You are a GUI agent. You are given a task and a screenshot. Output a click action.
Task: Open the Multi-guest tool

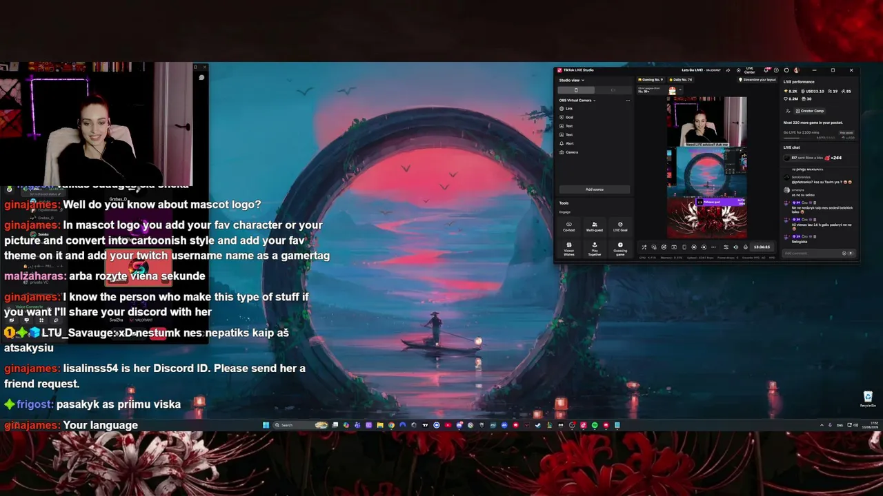click(x=595, y=226)
